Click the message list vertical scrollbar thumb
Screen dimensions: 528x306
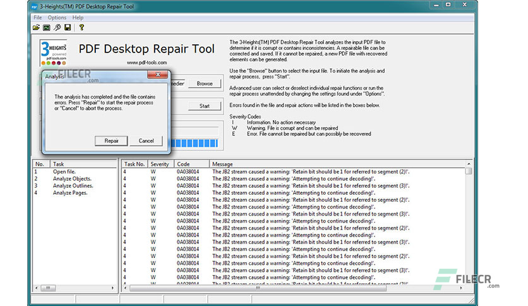[x=469, y=171]
